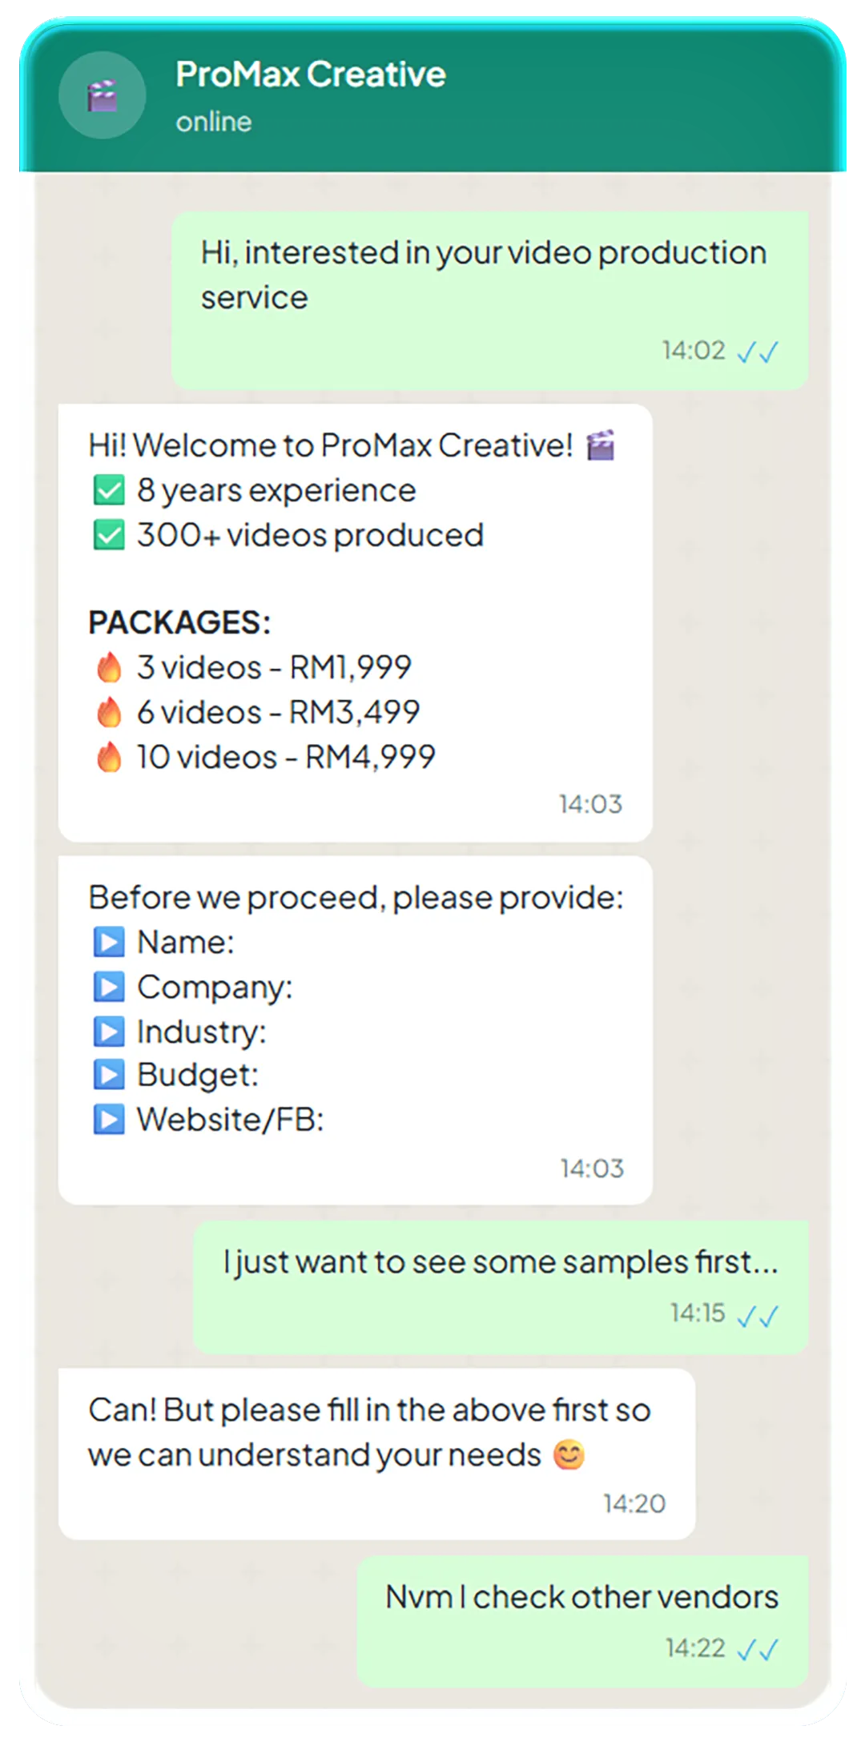
Task: Click the ProMax Creative contact name
Action: tap(311, 74)
